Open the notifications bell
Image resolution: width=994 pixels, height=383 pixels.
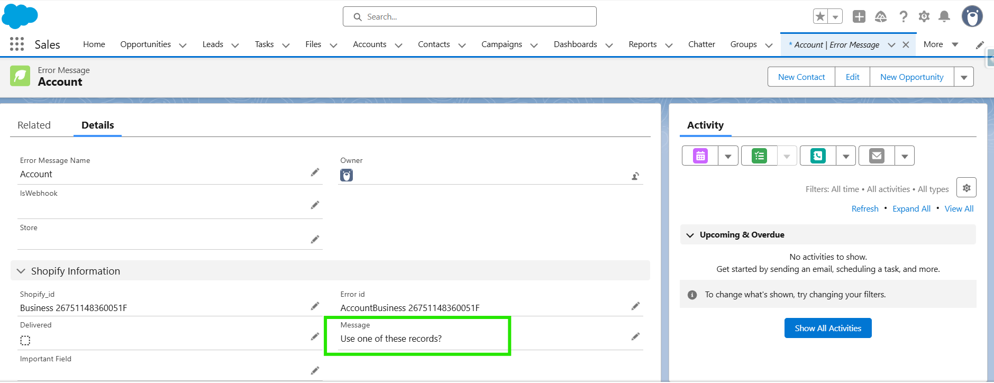tap(944, 17)
